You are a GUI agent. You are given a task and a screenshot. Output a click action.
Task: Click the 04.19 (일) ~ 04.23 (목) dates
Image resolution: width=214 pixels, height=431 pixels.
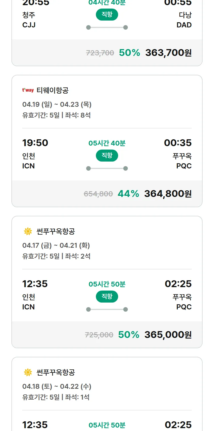pos(57,104)
